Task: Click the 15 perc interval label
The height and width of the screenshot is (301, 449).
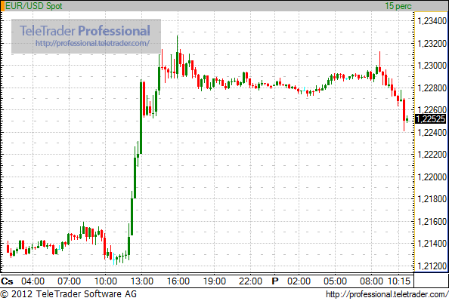Action: pos(398,6)
